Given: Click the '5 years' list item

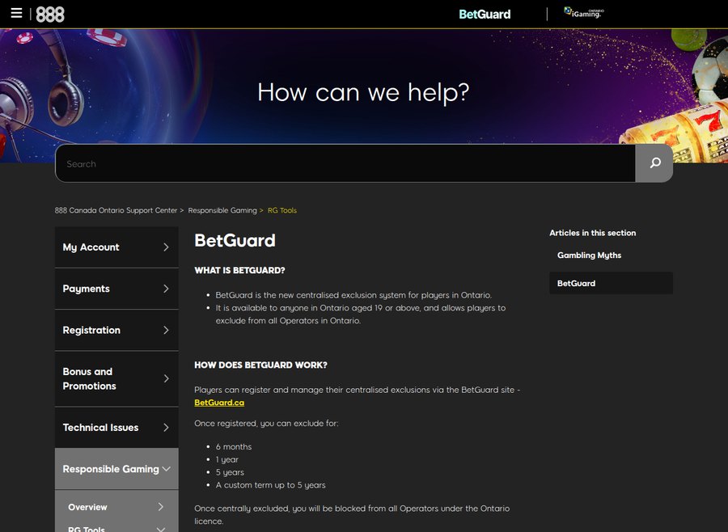Looking at the screenshot, I should click(230, 472).
